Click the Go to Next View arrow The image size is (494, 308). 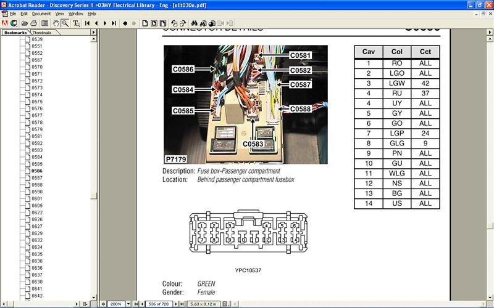134,23
